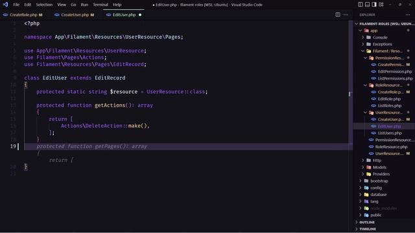Open the Run menu

coord(84,5)
